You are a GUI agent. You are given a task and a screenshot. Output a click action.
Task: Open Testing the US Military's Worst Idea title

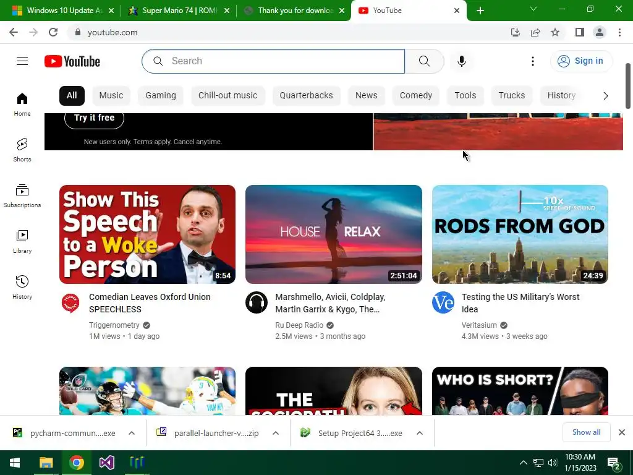coord(520,303)
